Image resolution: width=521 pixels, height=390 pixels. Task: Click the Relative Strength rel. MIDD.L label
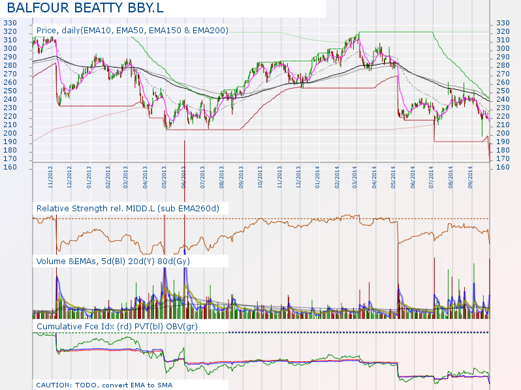(128, 209)
